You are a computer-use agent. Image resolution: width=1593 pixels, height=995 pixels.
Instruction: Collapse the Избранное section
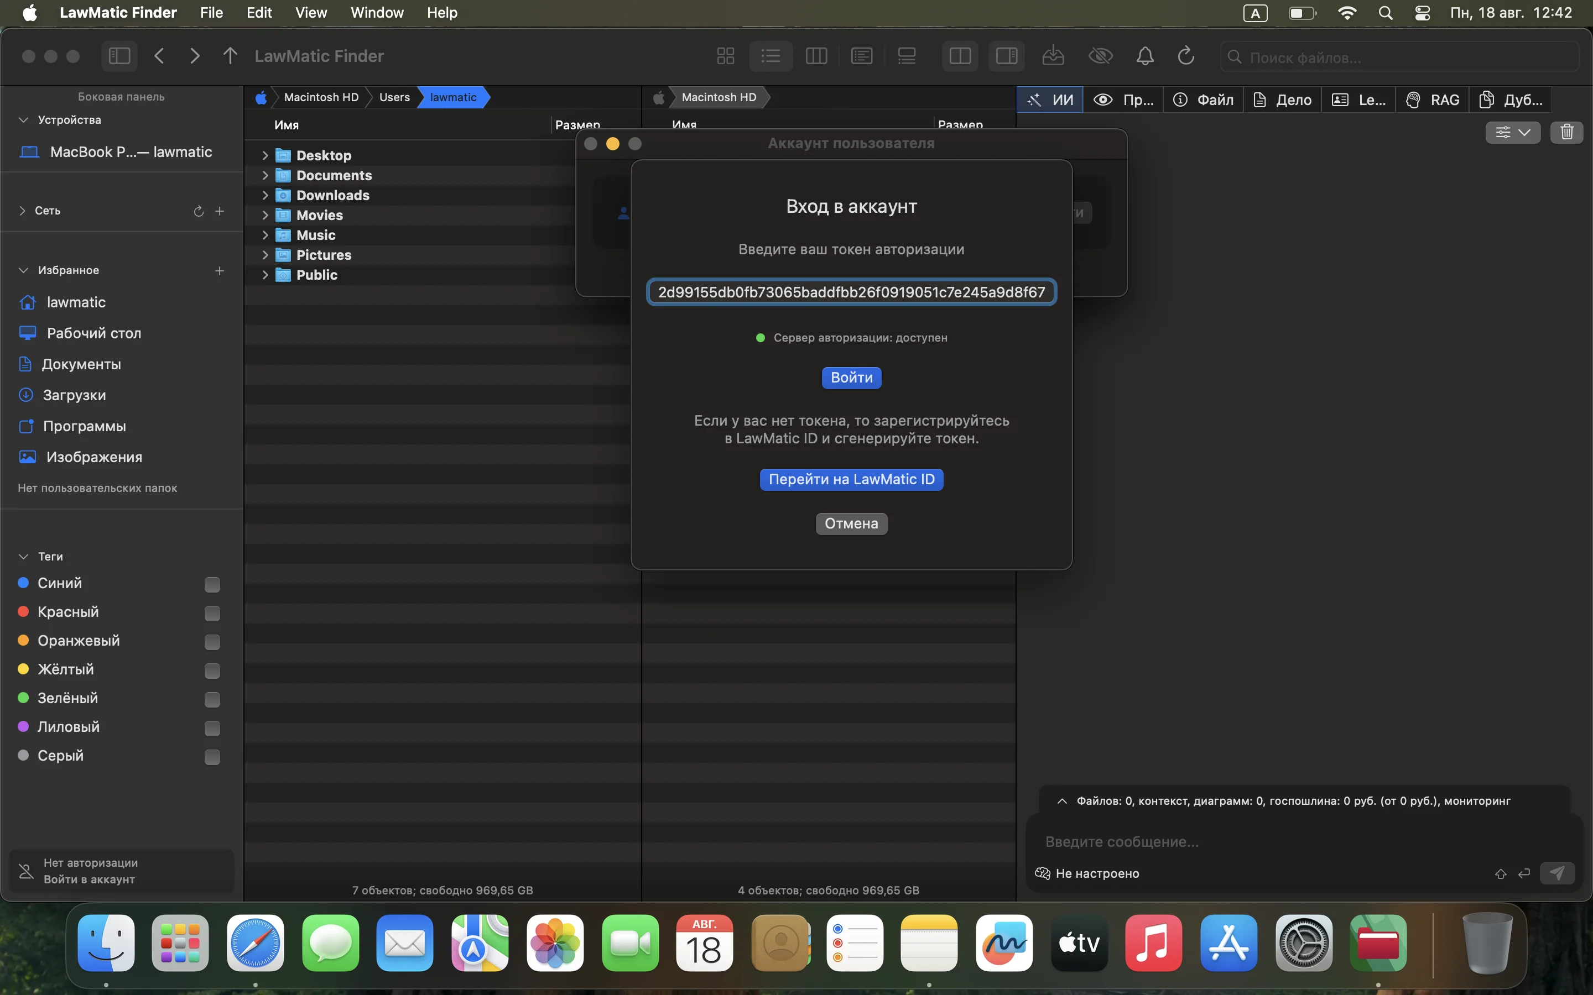pos(24,270)
